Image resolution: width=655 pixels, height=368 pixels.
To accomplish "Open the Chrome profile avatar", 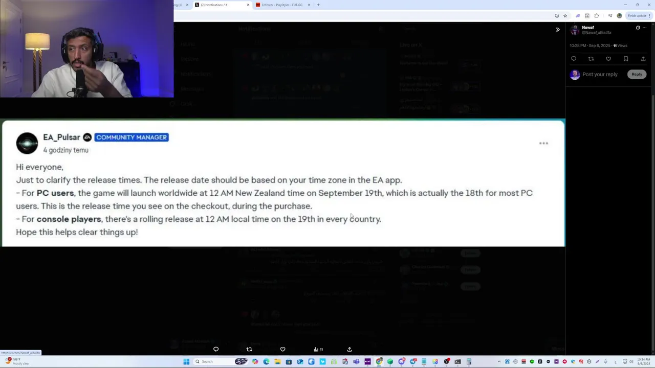I will 619,16.
